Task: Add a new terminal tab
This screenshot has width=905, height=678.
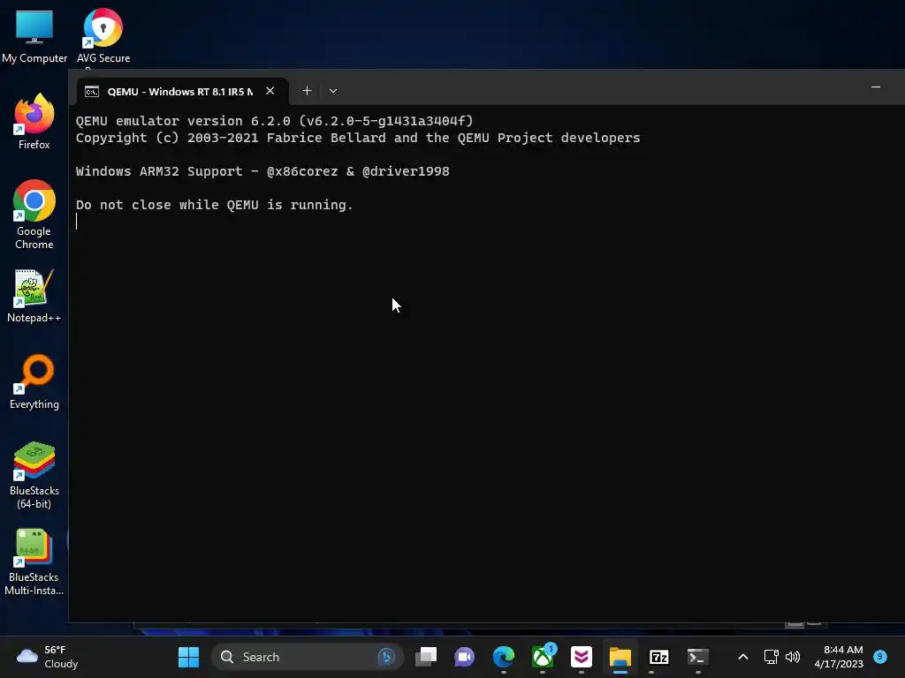Action: pyautogui.click(x=307, y=91)
